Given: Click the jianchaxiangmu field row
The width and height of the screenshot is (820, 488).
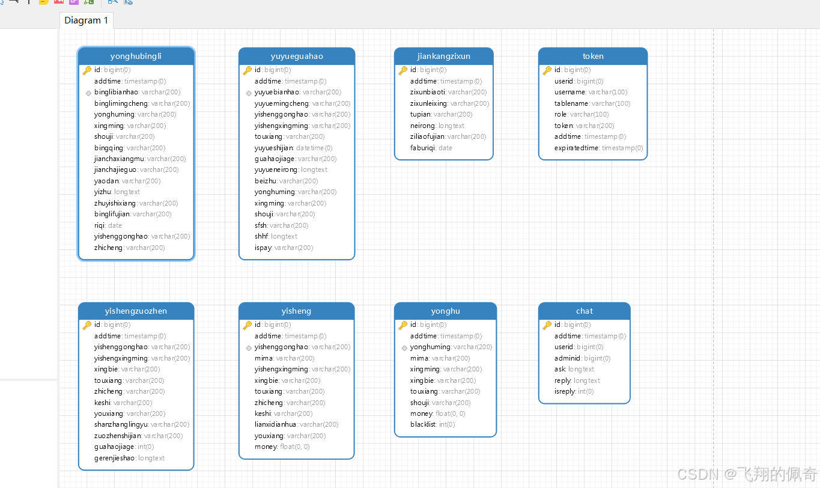Looking at the screenshot, I should coord(140,159).
